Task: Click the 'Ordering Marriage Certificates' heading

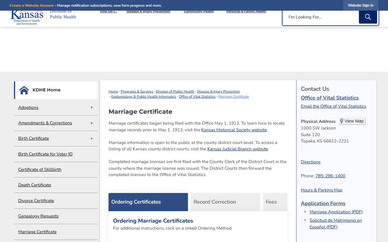Action: coord(153,221)
